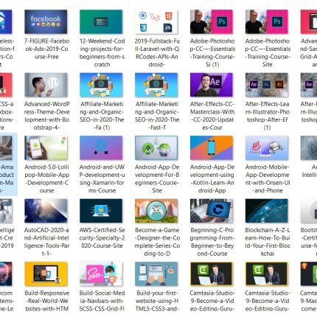Open the 12-Weekend-Coding-projects folder icon

101,21
